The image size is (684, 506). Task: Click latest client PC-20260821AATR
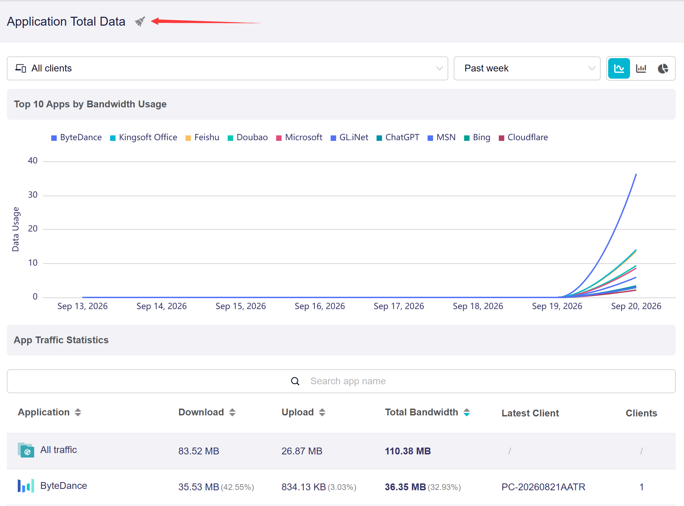(543, 487)
